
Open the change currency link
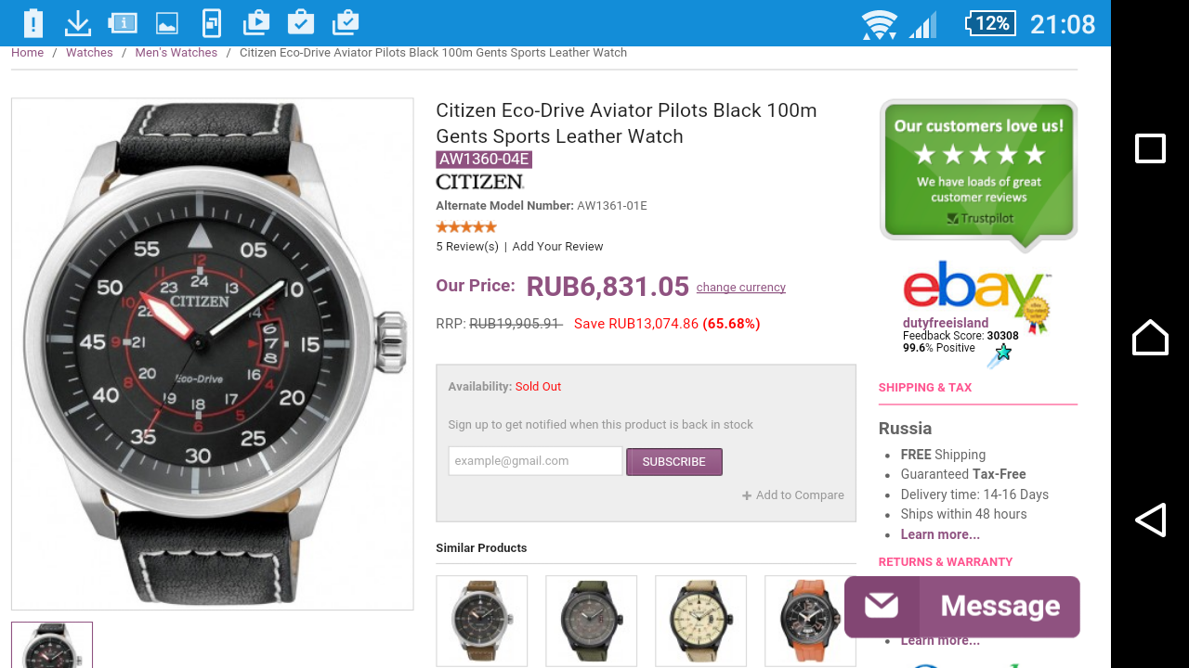coord(740,288)
